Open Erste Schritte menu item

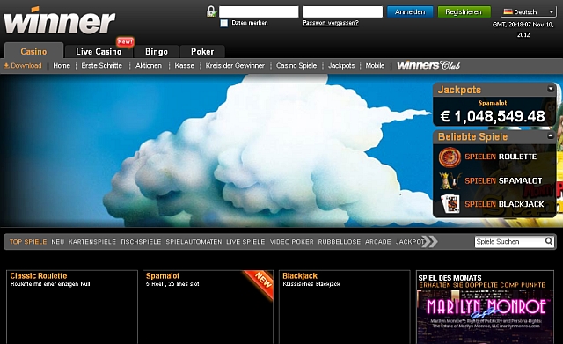[102, 66]
